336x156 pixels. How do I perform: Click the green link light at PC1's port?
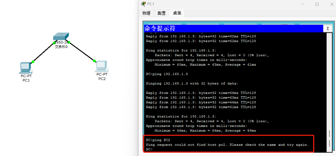[x=32, y=61]
